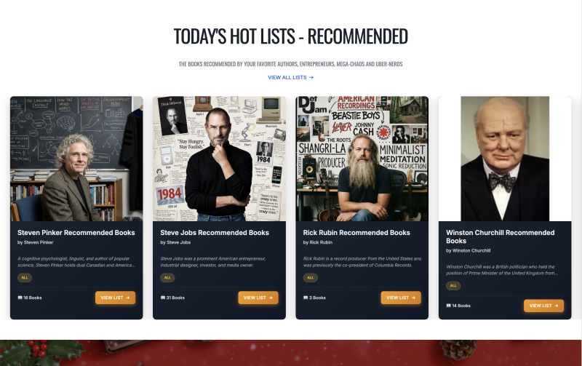Click the book icon next to 16 Books
The width and height of the screenshot is (582, 366).
[20, 298]
